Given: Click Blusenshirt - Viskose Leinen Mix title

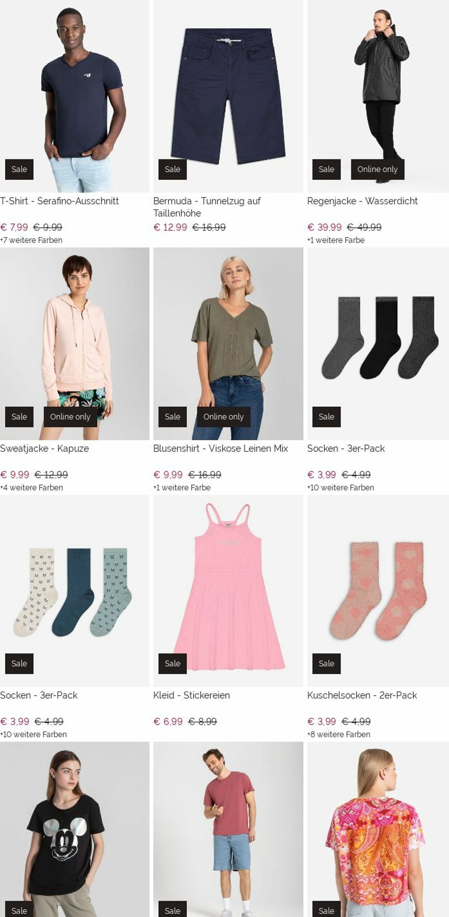Looking at the screenshot, I should [221, 448].
